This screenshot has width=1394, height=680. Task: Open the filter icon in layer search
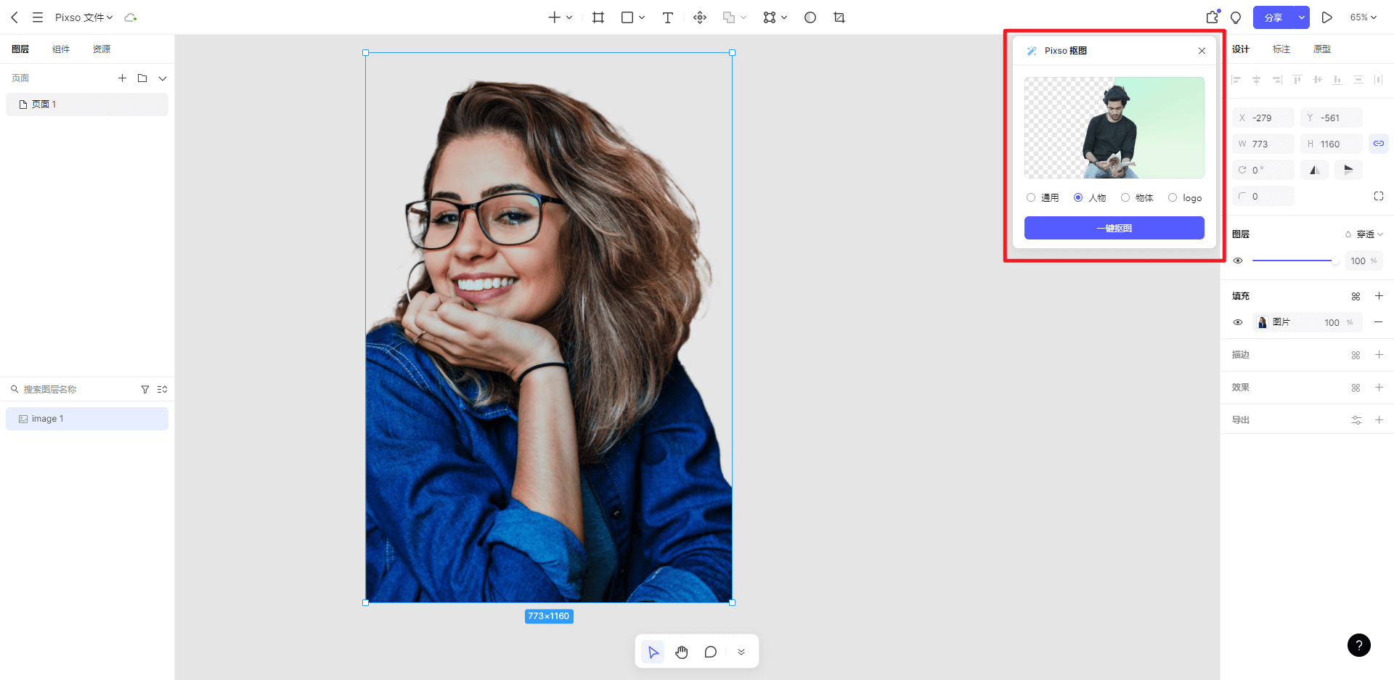(144, 390)
